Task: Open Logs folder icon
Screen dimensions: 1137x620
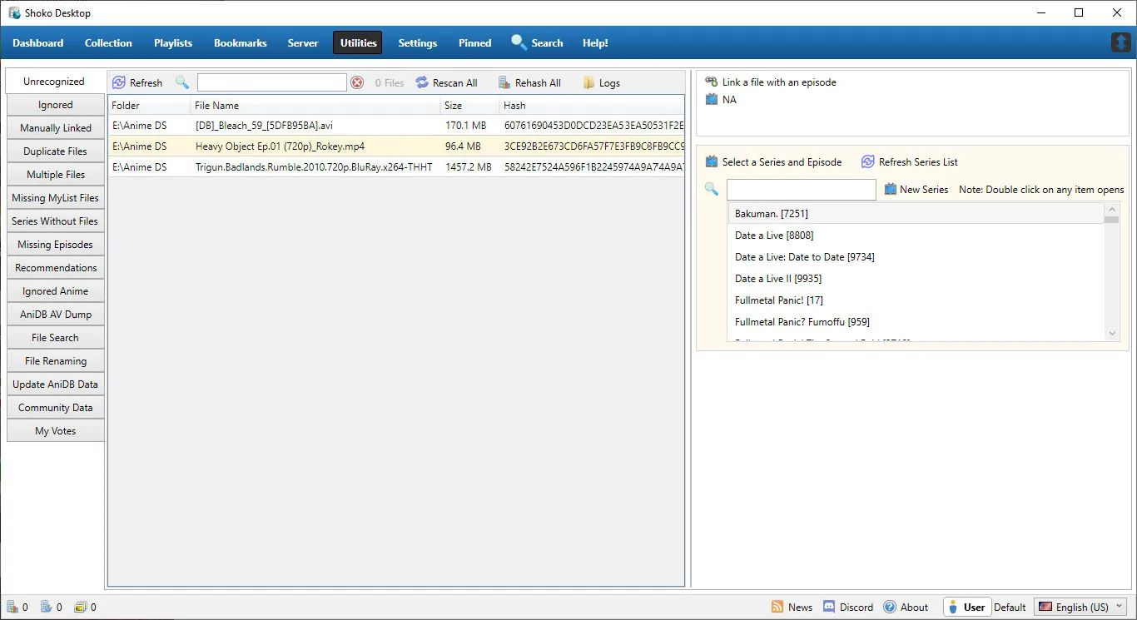Action: pyautogui.click(x=588, y=82)
